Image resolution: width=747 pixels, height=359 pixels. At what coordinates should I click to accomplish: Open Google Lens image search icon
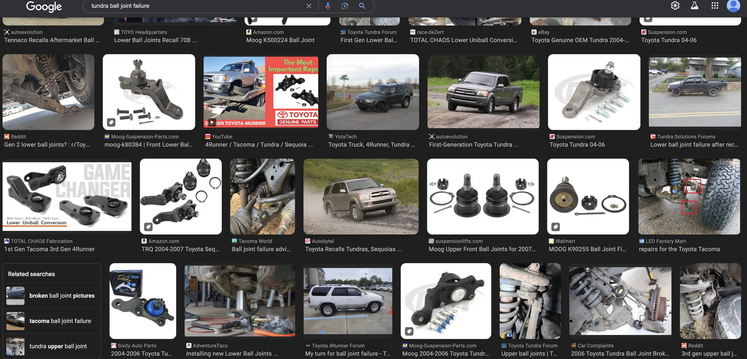point(345,6)
